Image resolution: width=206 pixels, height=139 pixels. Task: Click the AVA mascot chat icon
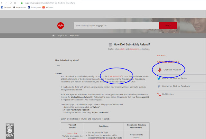[160, 70]
